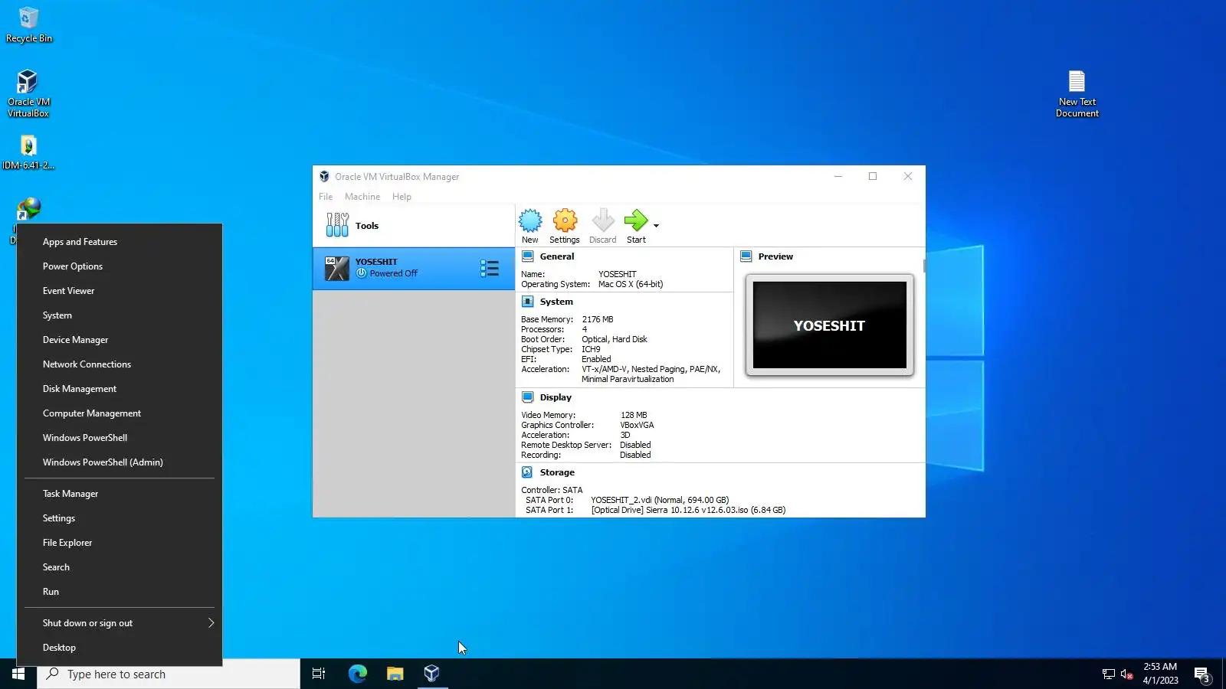Choose Desktop from the context menu

click(120, 648)
